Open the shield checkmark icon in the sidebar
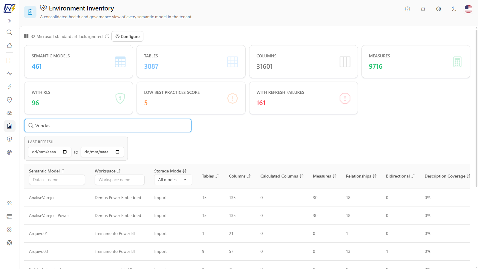 pos(10,100)
